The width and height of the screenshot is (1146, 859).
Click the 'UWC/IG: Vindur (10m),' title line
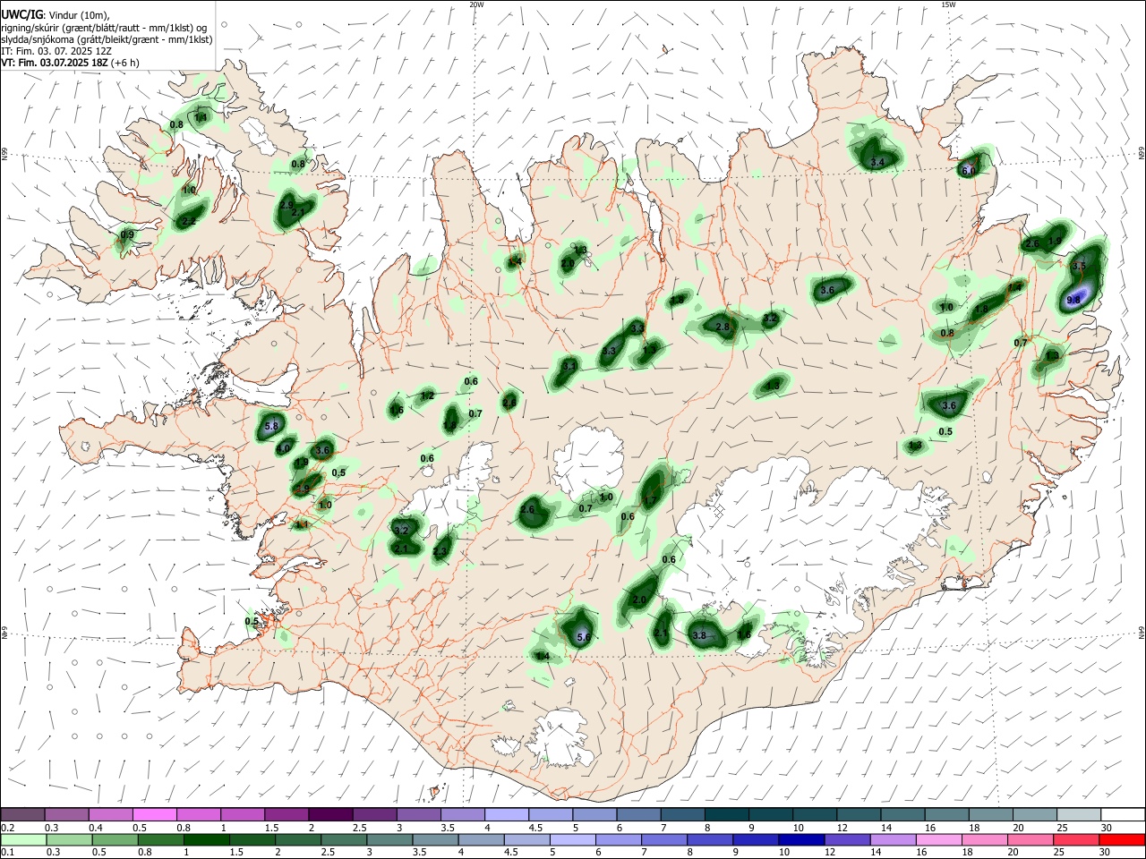tap(56, 15)
